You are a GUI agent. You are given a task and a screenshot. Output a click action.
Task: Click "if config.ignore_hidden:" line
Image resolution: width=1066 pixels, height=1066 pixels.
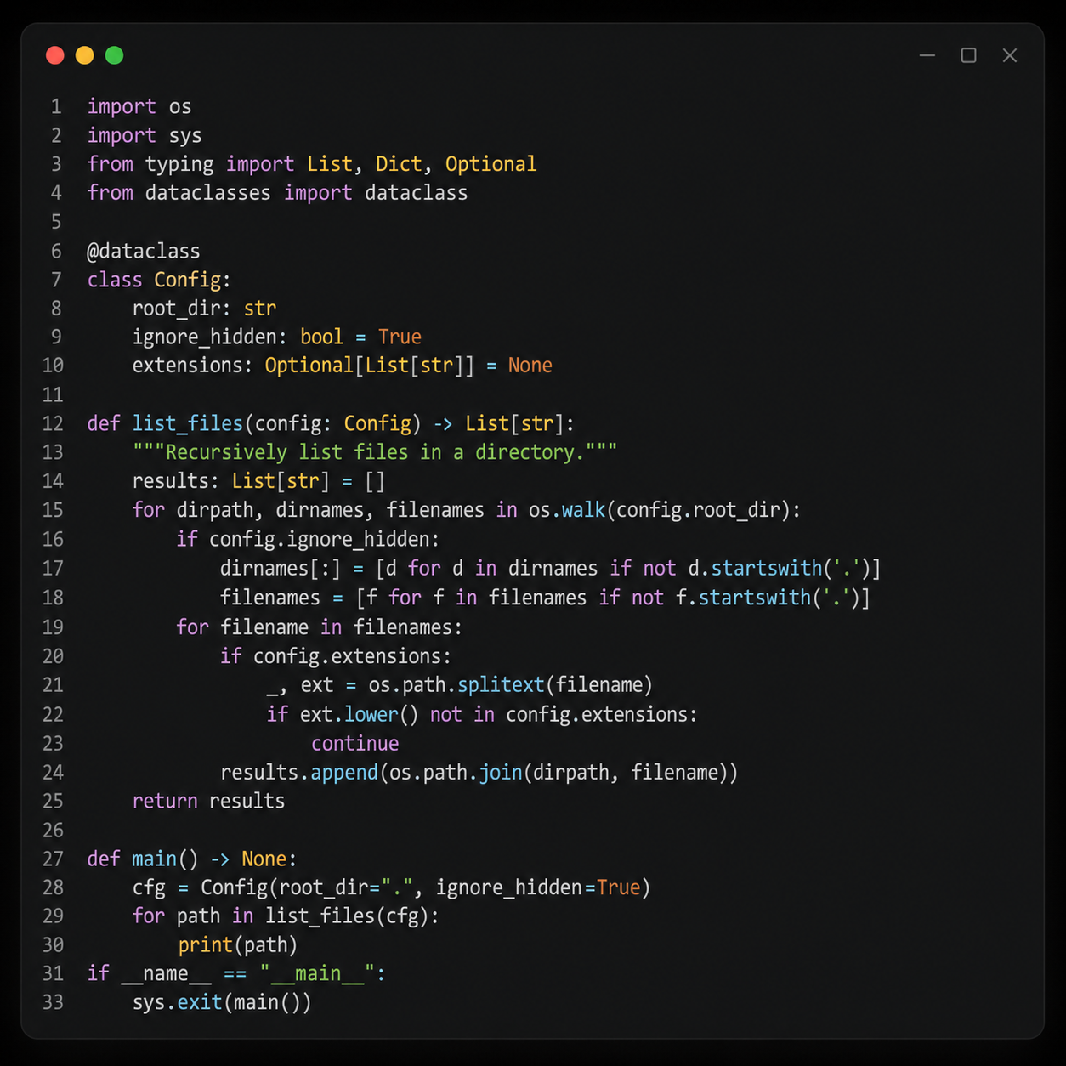(308, 539)
